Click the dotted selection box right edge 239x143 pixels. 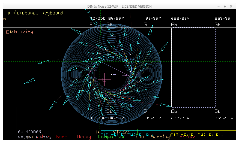[215, 67]
